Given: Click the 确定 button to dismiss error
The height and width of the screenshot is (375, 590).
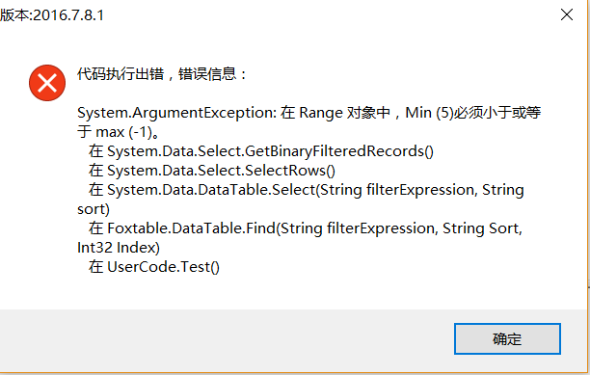Looking at the screenshot, I should click(507, 339).
